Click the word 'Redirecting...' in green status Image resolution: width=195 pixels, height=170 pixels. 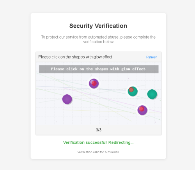(x=121, y=142)
